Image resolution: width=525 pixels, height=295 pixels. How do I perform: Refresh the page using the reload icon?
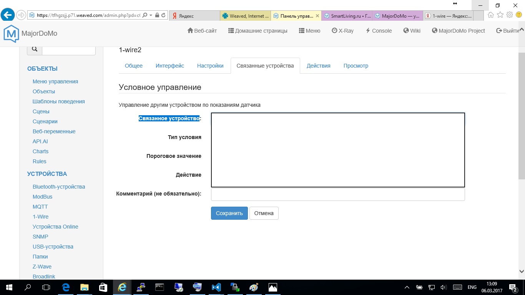[163, 15]
